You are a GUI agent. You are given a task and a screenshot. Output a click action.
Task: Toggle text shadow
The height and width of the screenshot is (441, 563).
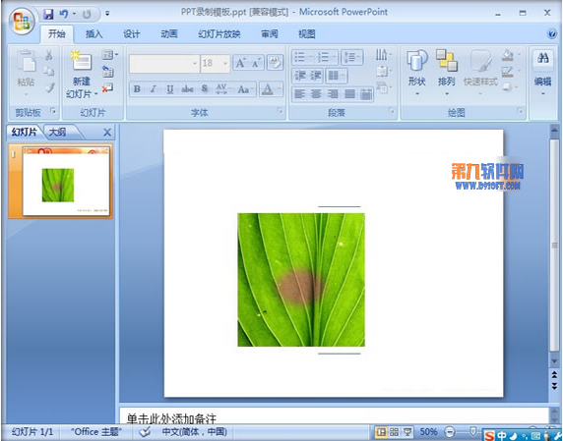(x=205, y=88)
